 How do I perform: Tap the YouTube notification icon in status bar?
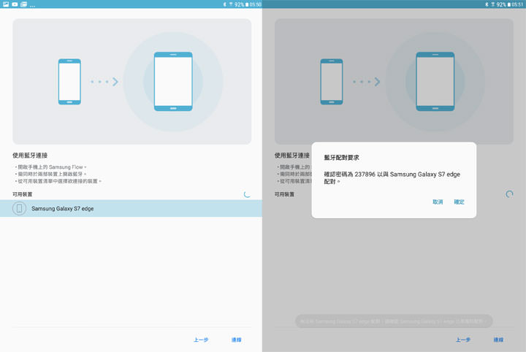[15, 4]
